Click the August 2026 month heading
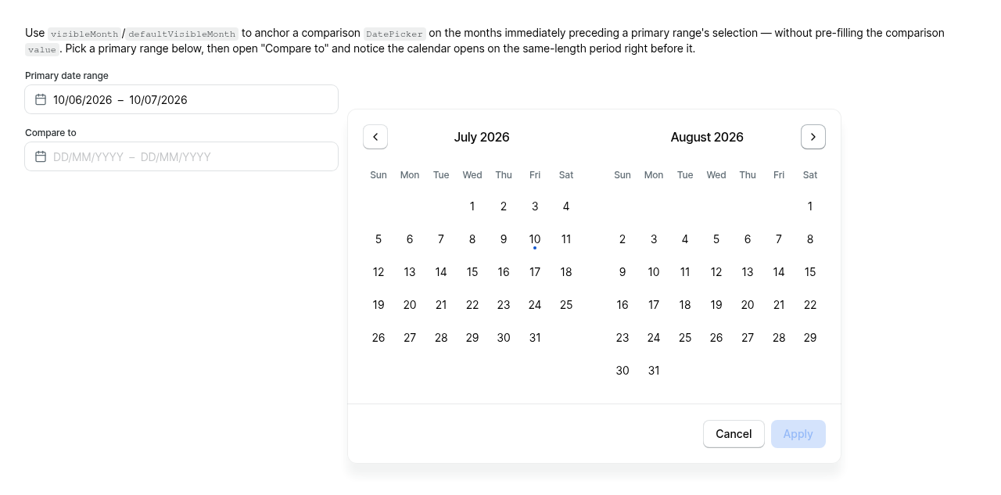Screen dimensions: 1001x495 point(707,137)
